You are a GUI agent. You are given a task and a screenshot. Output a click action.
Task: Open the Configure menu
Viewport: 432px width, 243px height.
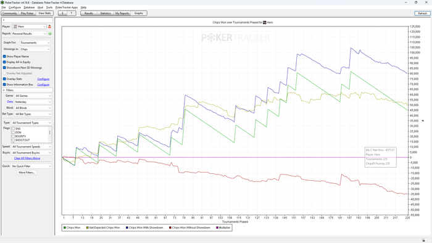15,7
